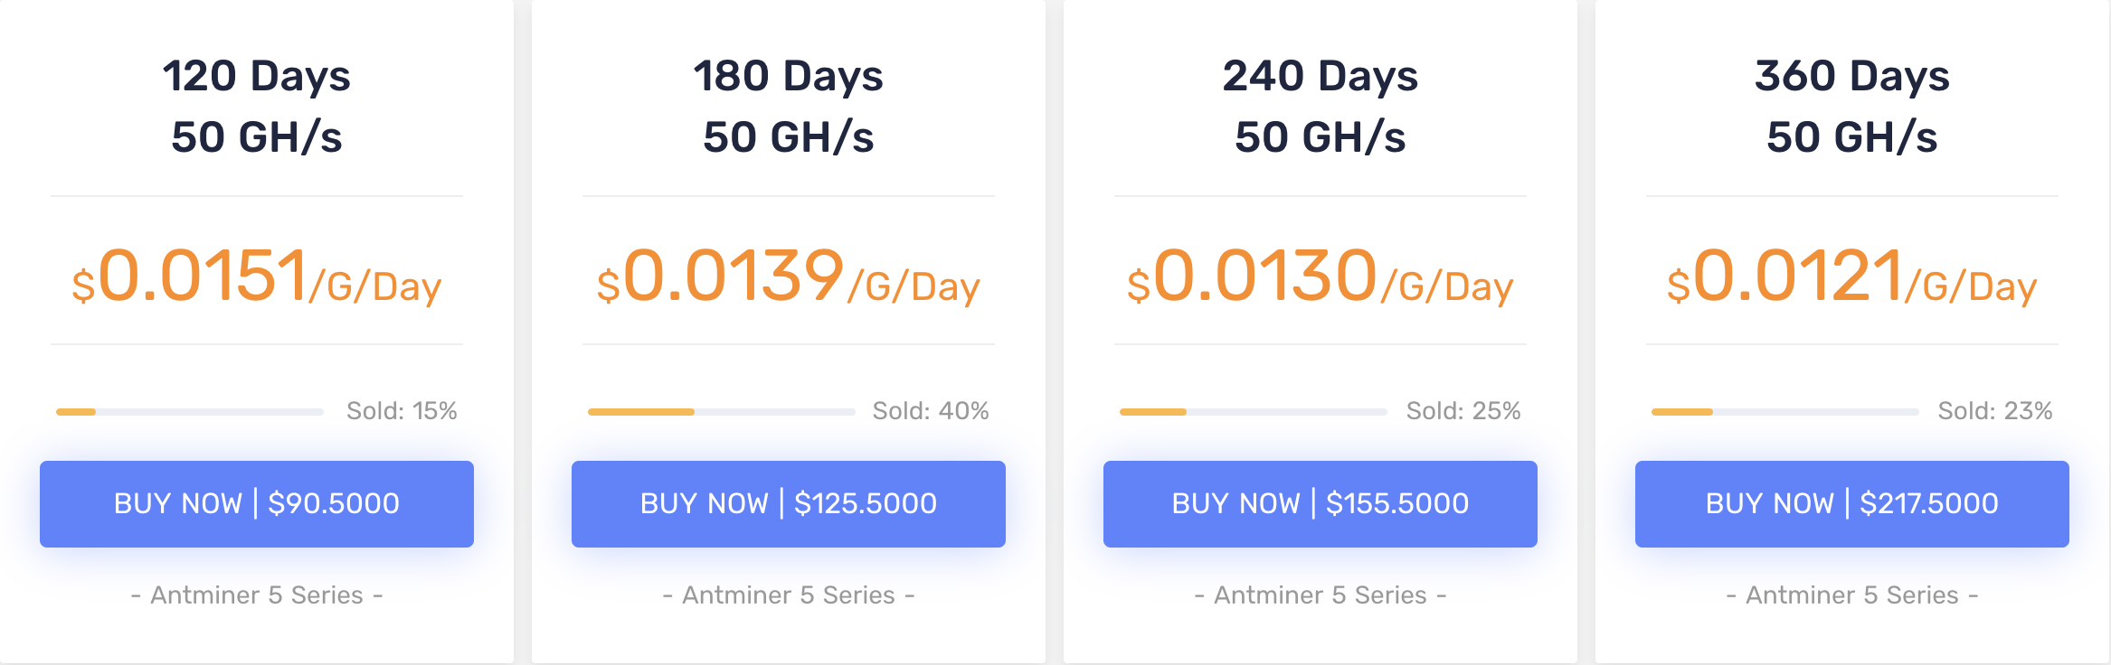Viewport: 2111px width, 665px height.
Task: Click the 180 Days sold progress bar
Action: coord(722,412)
